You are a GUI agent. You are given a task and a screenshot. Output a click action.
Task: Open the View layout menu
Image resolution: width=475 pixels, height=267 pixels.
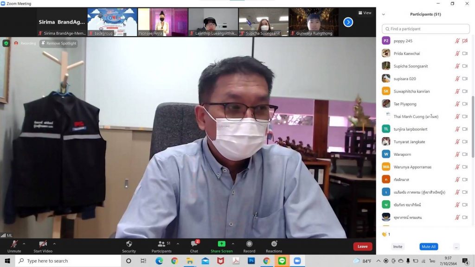(x=365, y=13)
